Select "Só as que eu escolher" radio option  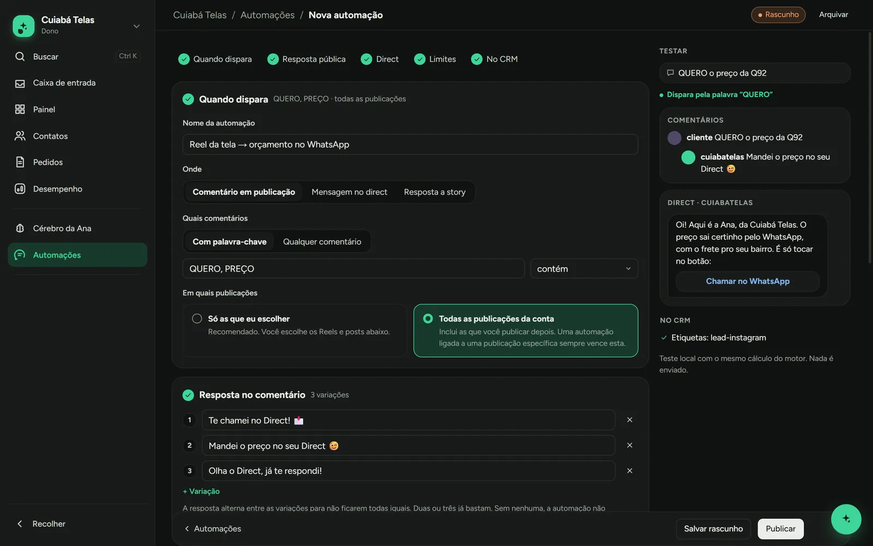(x=295, y=330)
